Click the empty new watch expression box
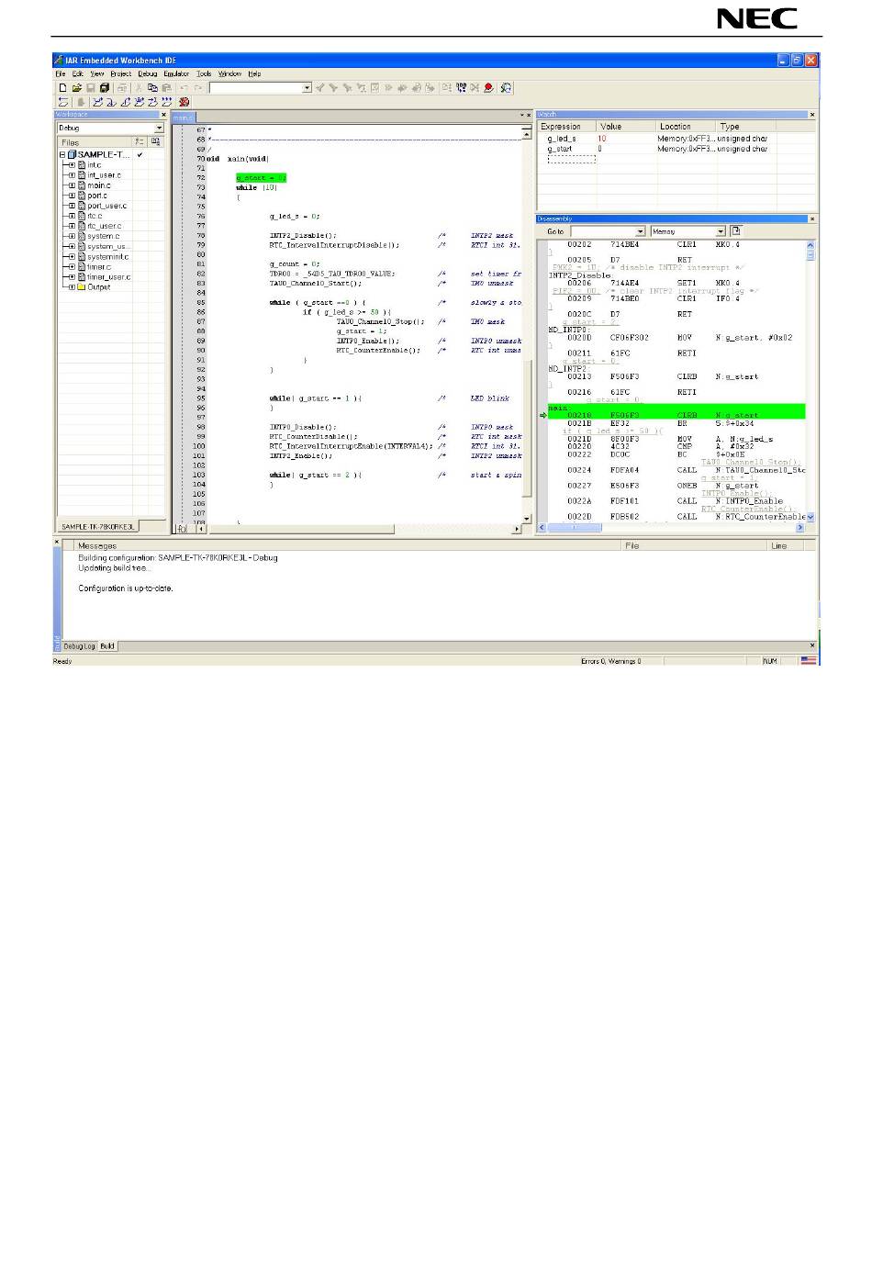 (x=572, y=159)
